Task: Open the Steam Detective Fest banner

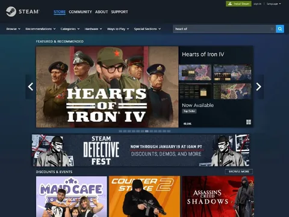Action: coord(141,150)
